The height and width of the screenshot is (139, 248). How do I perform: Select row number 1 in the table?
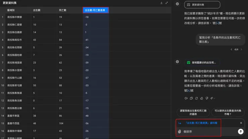(3, 17)
